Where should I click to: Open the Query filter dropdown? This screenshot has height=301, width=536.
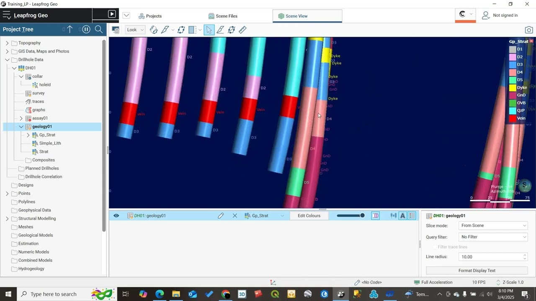(x=493, y=237)
